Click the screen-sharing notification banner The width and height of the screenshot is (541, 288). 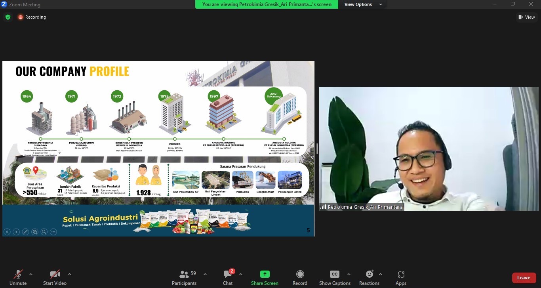click(267, 4)
